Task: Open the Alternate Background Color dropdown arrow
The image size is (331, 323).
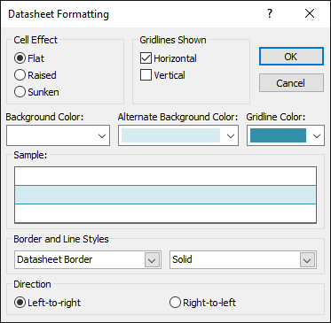Action: point(231,136)
